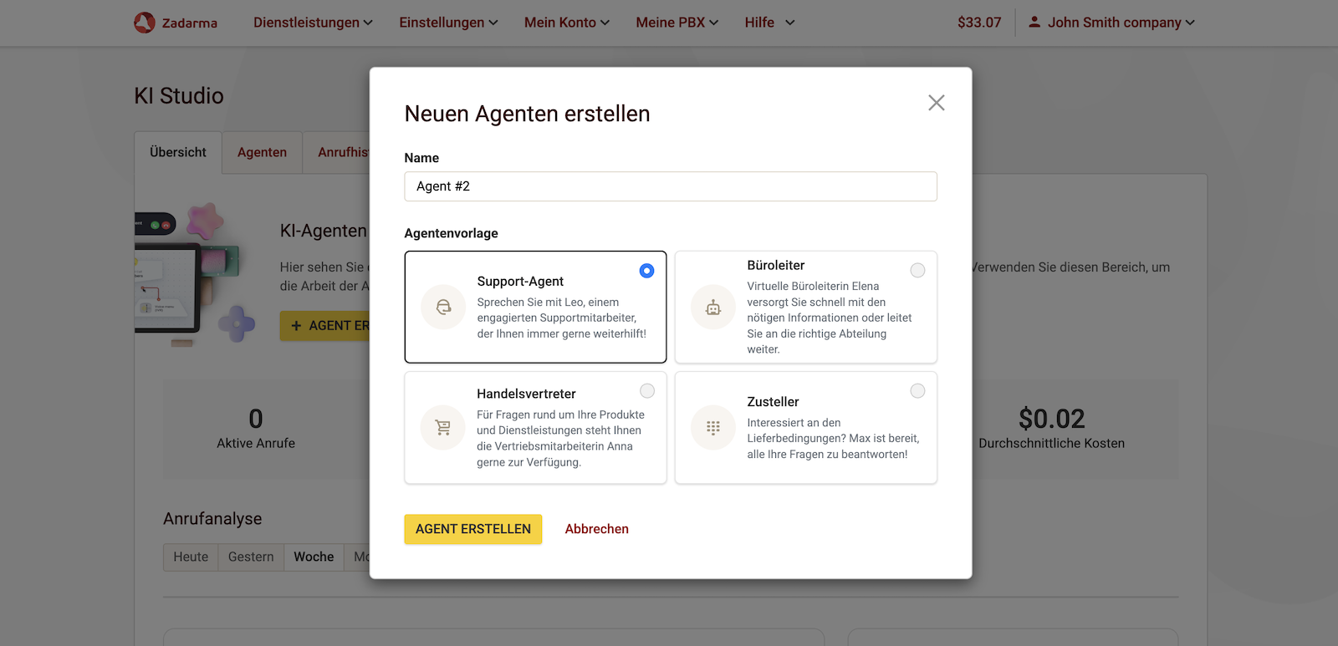
Task: Switch to the Agenten tab
Action: [x=262, y=152]
